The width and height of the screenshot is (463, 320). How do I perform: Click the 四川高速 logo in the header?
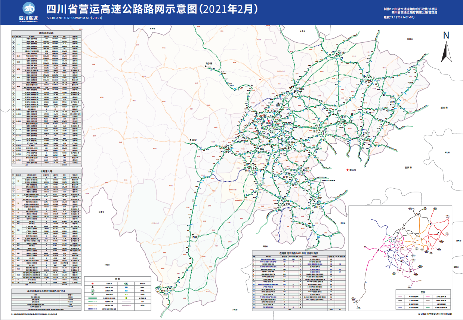[x=28, y=12]
